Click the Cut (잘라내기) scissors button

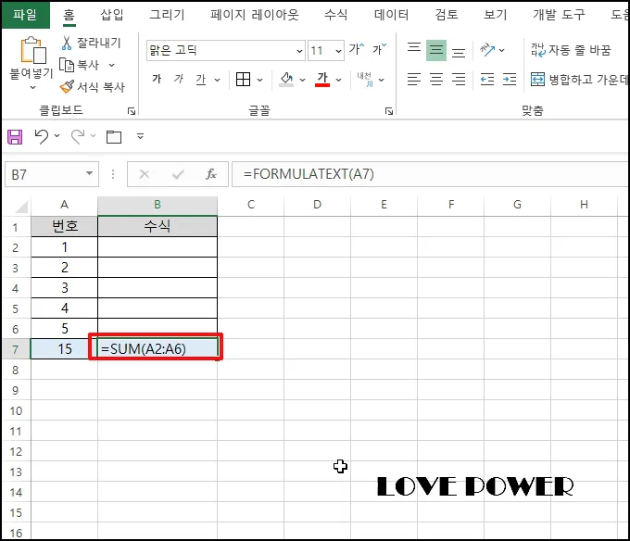pyautogui.click(x=91, y=43)
